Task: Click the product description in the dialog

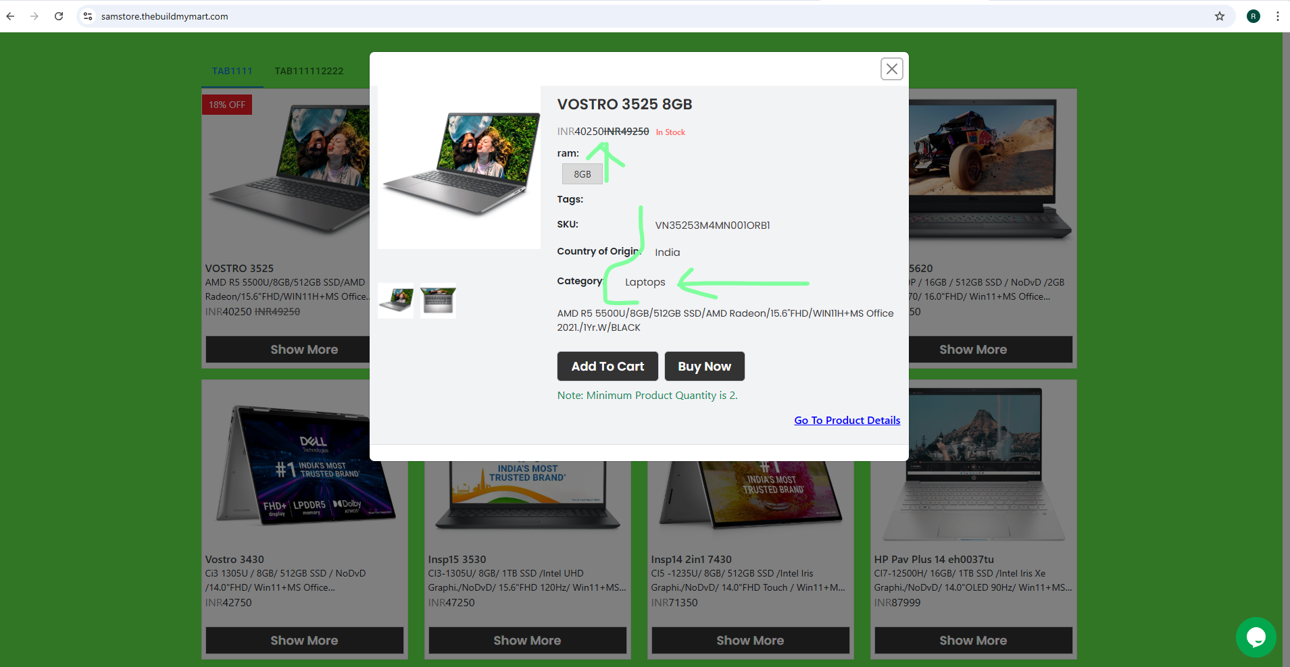Action: (x=726, y=321)
